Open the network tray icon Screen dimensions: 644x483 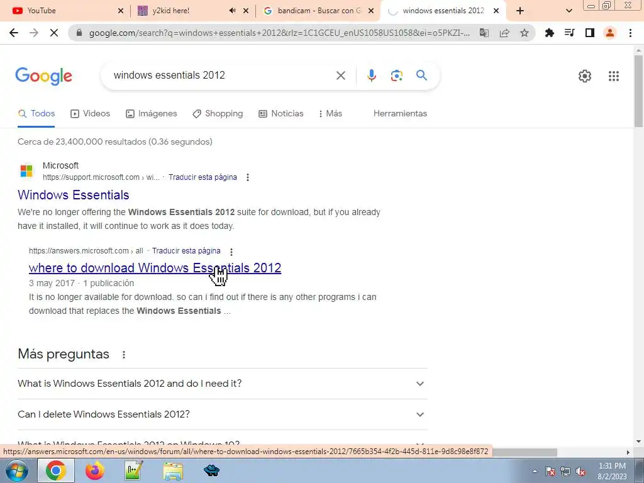(x=565, y=472)
